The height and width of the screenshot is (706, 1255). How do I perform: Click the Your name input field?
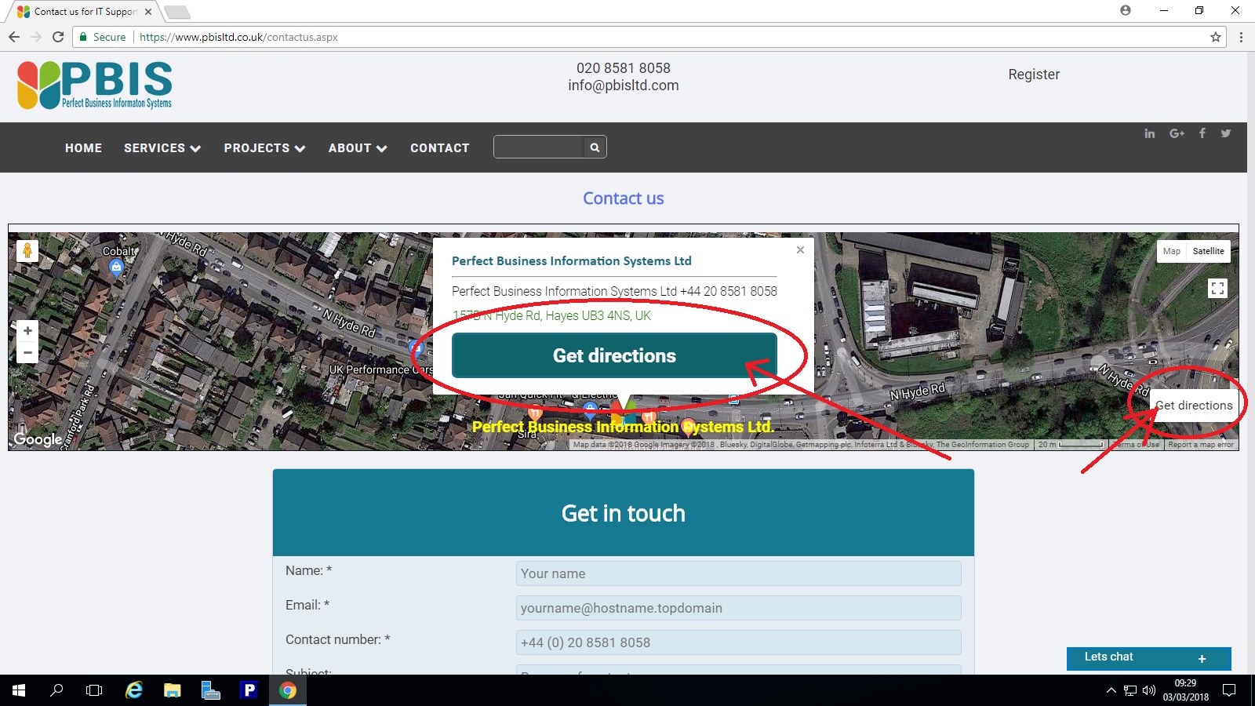point(738,573)
